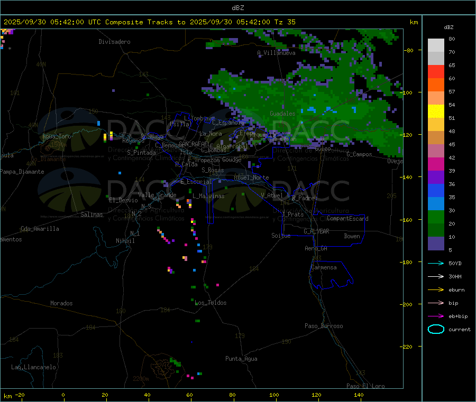Click the 'Guadales' map label

(x=282, y=114)
